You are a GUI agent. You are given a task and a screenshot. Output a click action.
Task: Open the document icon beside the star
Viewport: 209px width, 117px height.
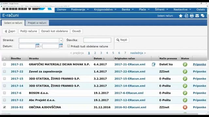(x=186, y=16)
